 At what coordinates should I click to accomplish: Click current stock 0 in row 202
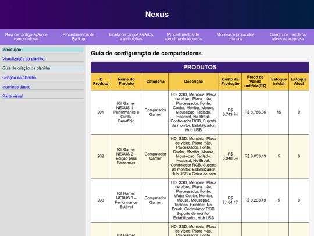point(299,156)
